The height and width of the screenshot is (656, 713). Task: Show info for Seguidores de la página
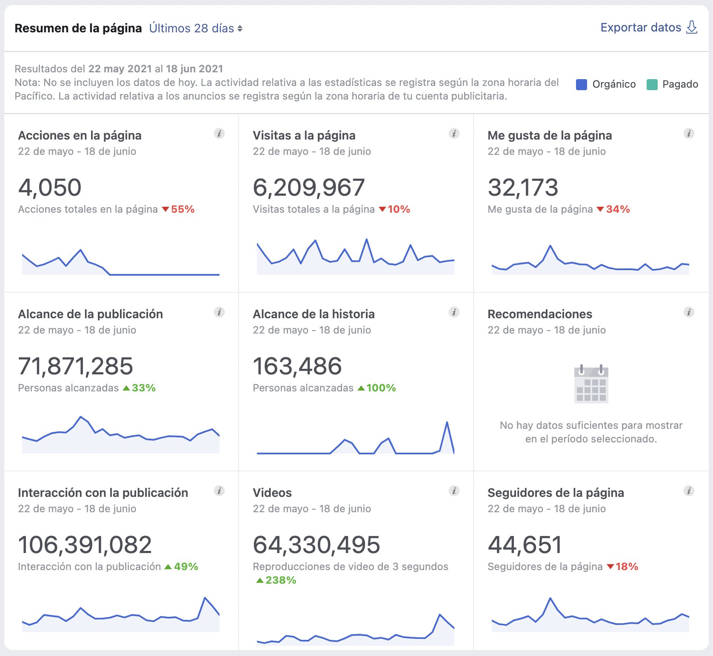click(689, 491)
